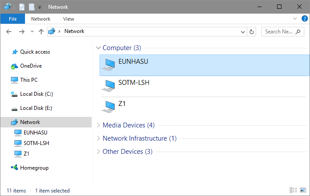Select the Z1 computer icon in file list
310x196 pixels.
tap(108, 106)
